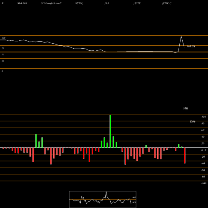Image resolution: width=208 pixels, height=208 pixels.
Task: Click the '-80' axis label on MR chart
Action: (x=203, y=177)
